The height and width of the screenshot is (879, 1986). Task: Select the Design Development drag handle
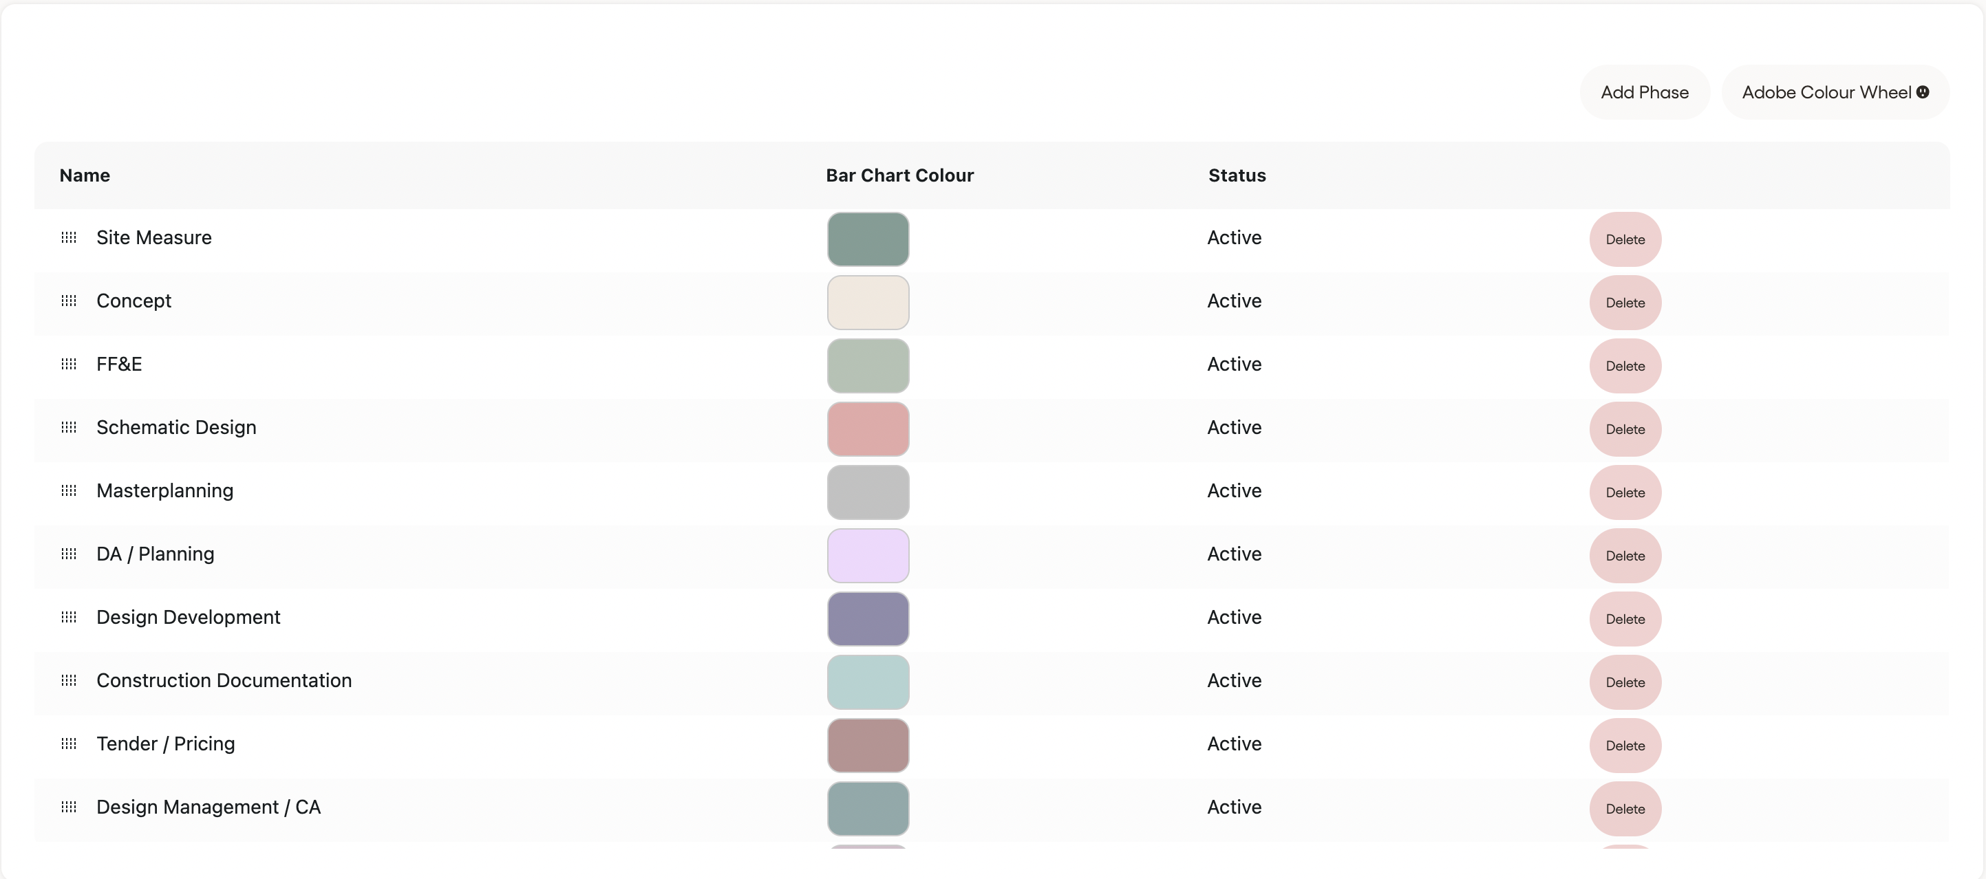coord(69,616)
